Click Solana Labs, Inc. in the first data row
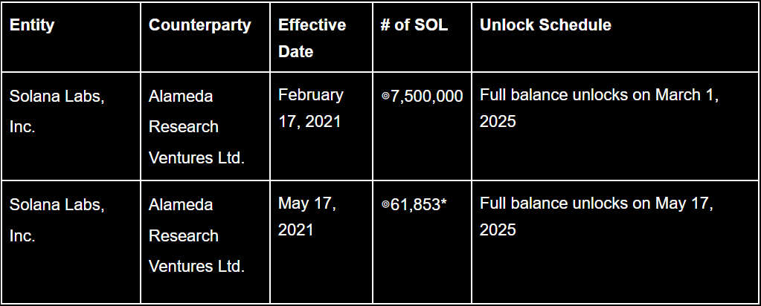The height and width of the screenshot is (306, 761). click(57, 111)
